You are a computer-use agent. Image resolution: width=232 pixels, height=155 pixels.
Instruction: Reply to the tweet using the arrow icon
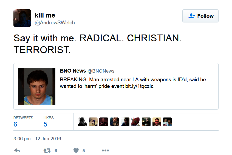tap(17, 150)
